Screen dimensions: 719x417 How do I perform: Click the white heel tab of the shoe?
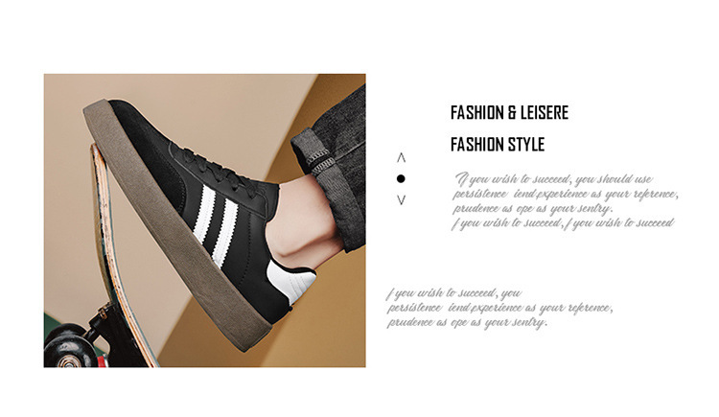[x=291, y=281]
